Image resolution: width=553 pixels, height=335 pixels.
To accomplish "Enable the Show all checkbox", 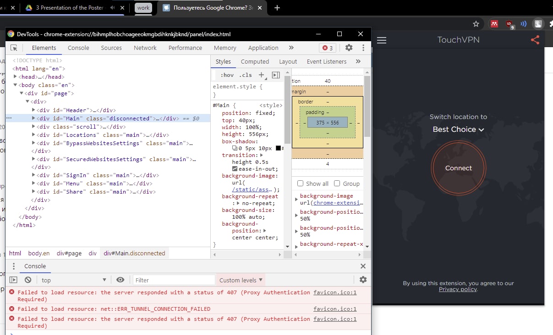I will (x=301, y=184).
